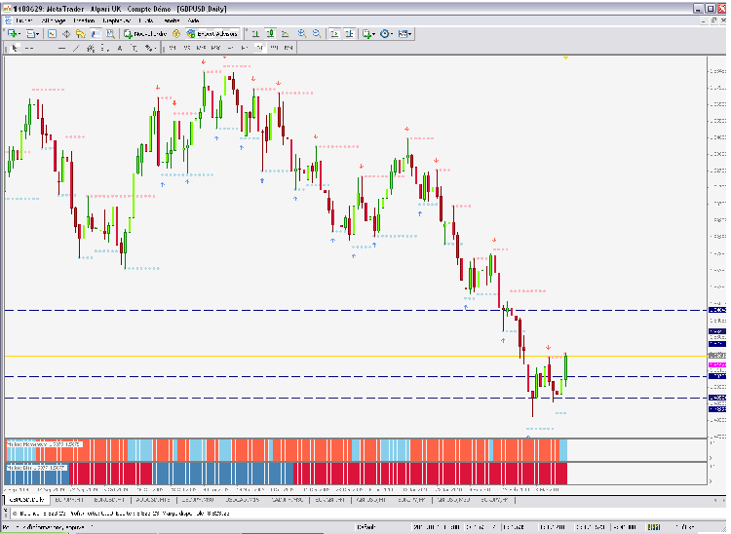731x534 pixels.
Task: Open the Periodicity clock icon
Action: click(385, 33)
